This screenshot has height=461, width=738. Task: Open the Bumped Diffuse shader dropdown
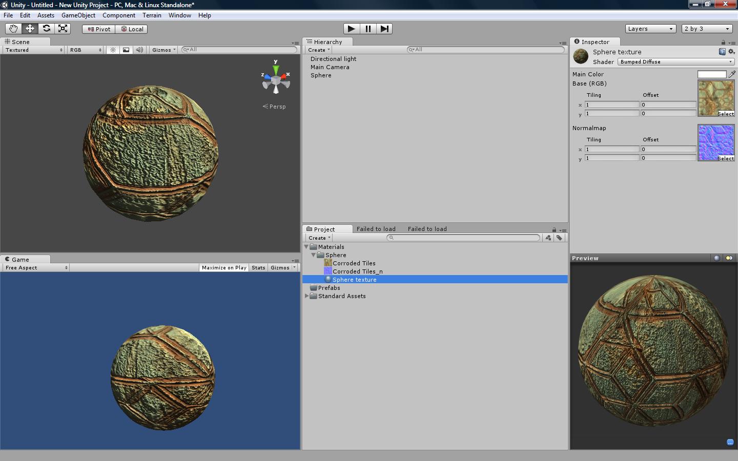coord(676,62)
